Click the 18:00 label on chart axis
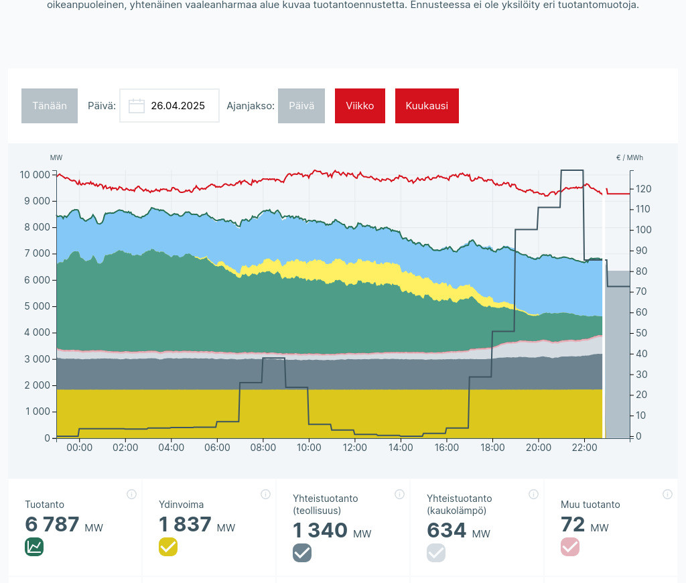Viewport: 686px width, 583px height. (x=492, y=448)
